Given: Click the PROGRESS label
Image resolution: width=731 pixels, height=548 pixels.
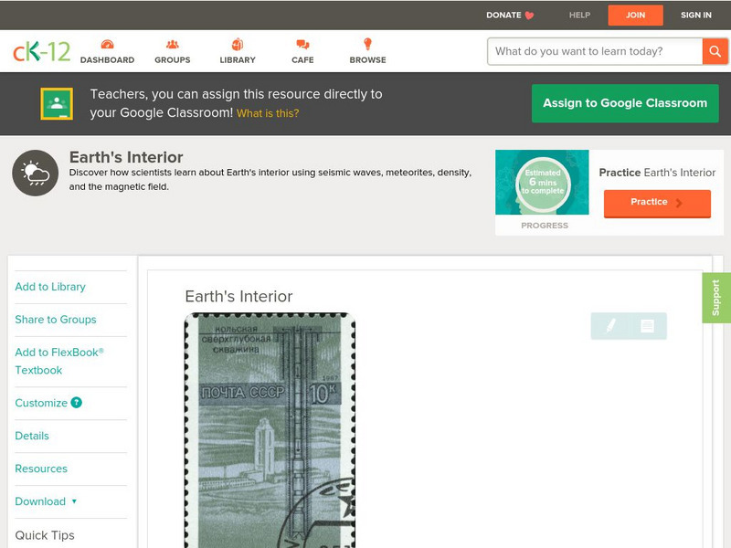Looking at the screenshot, I should [545, 225].
